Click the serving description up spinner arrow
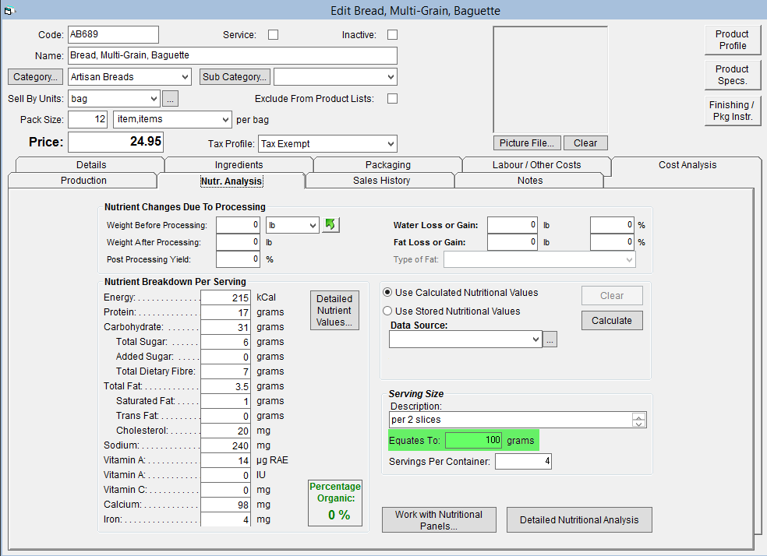767x556 pixels. click(638, 417)
